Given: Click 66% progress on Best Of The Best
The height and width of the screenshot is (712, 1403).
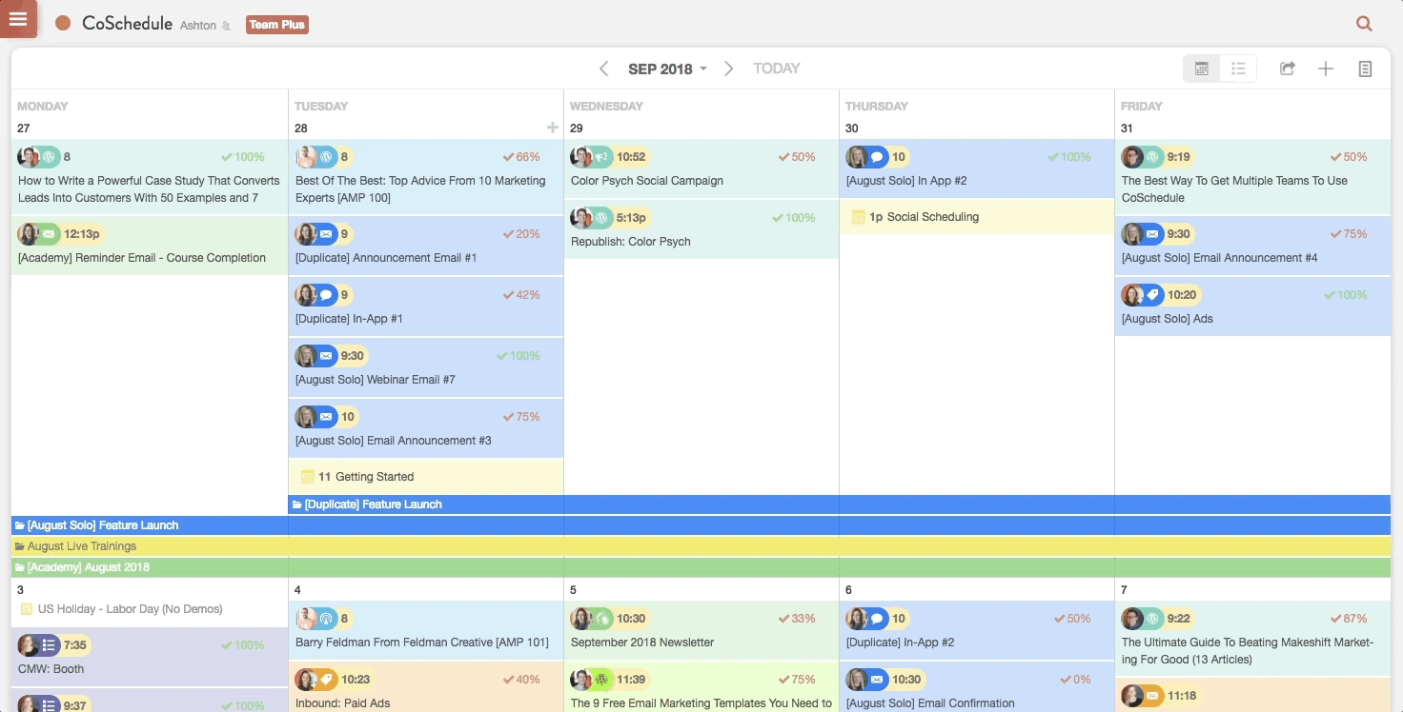Looking at the screenshot, I should coord(521,157).
